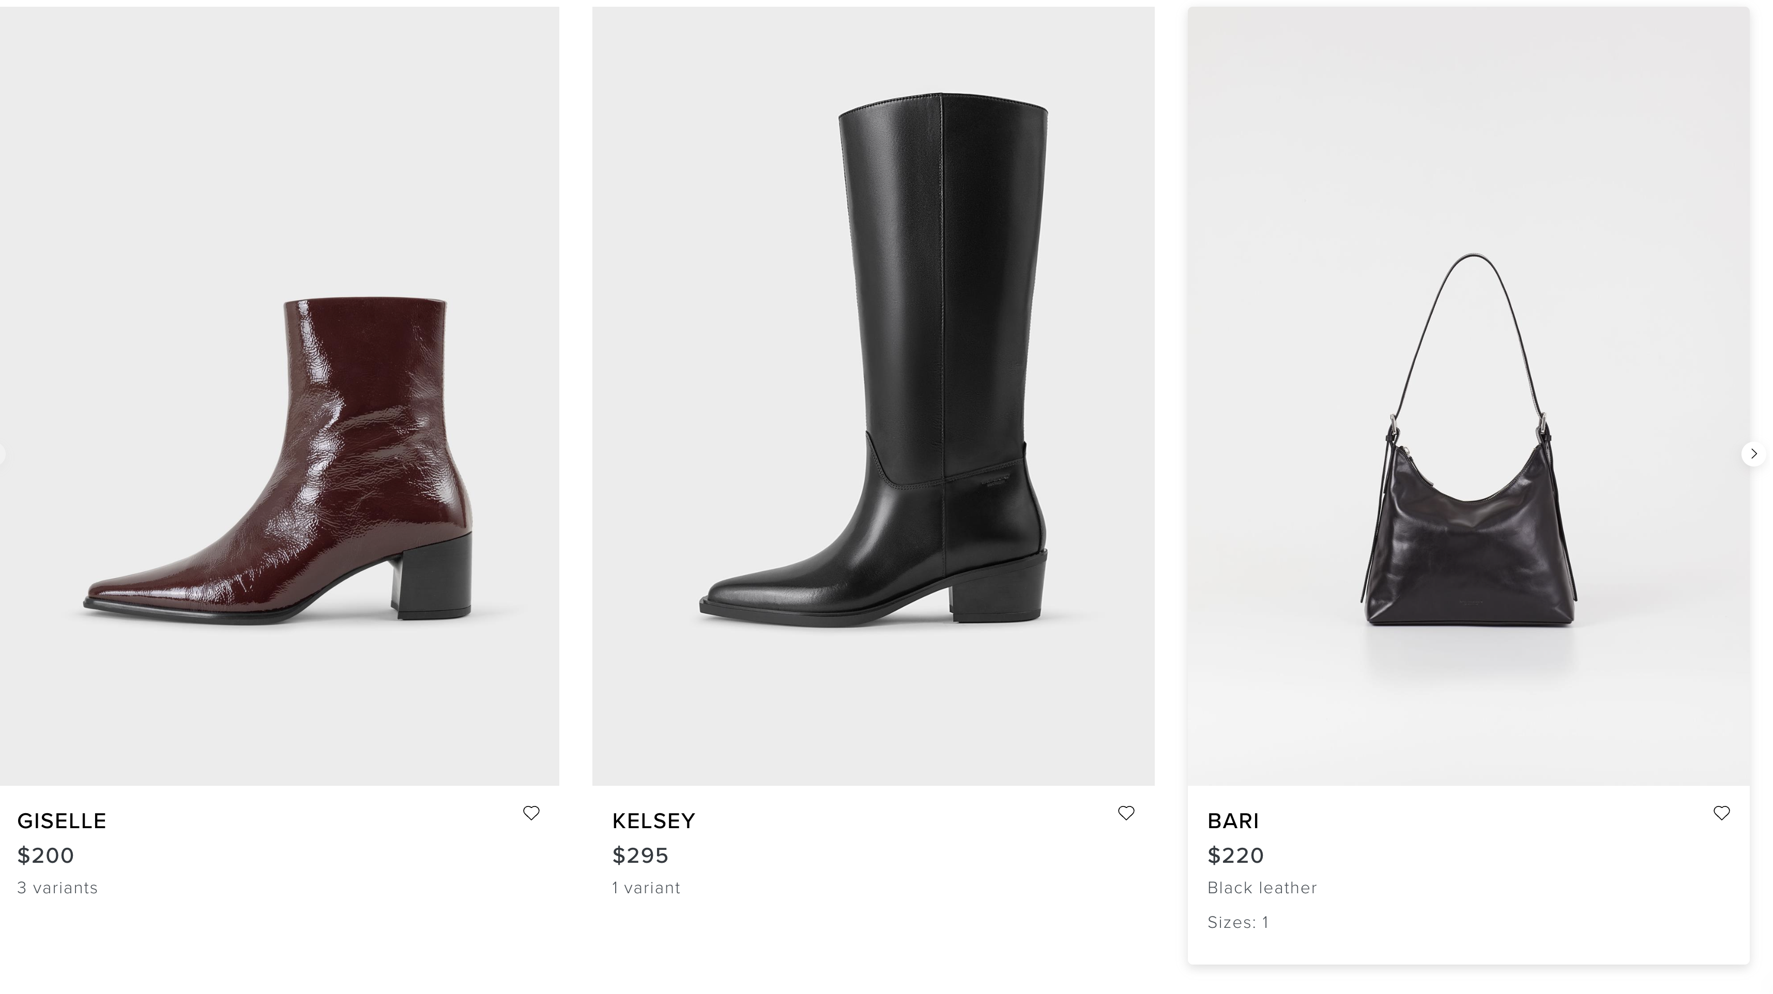This screenshot has width=1773, height=994.
Task: Select the Black leather variant label
Action: [1262, 888]
